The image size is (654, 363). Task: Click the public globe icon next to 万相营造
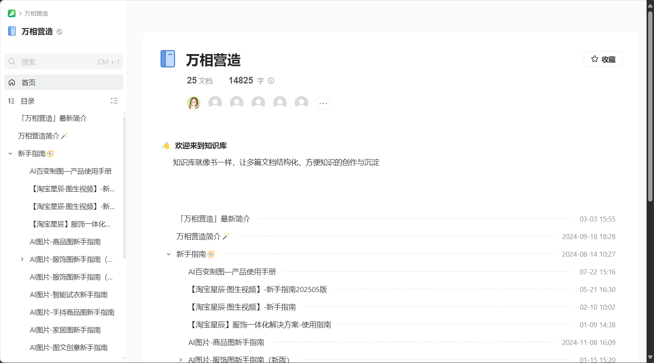pyautogui.click(x=60, y=32)
